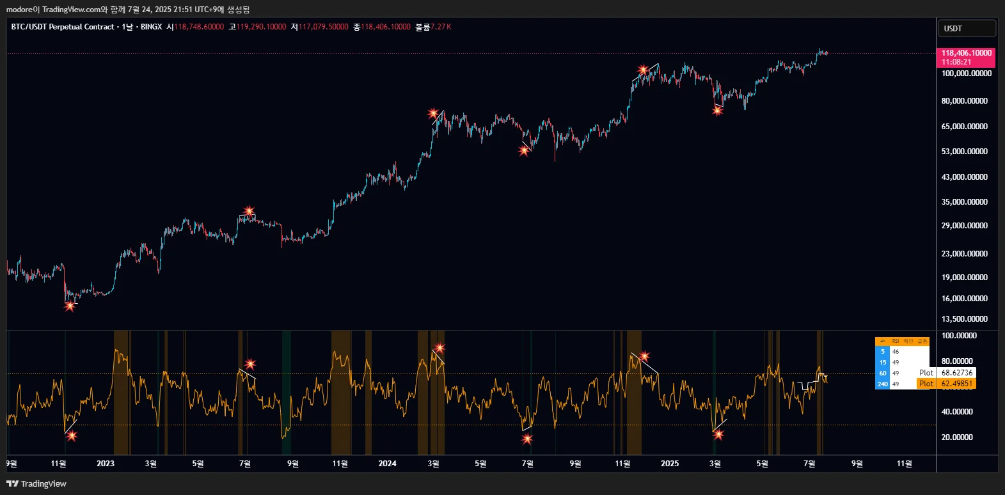This screenshot has height=495, width=1005.
Task: Click the white Plot label showing 68.62736
Action: point(946,373)
